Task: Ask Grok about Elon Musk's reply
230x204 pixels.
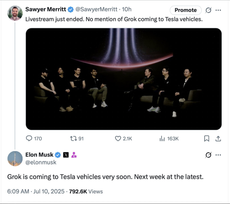Action: 208,155
